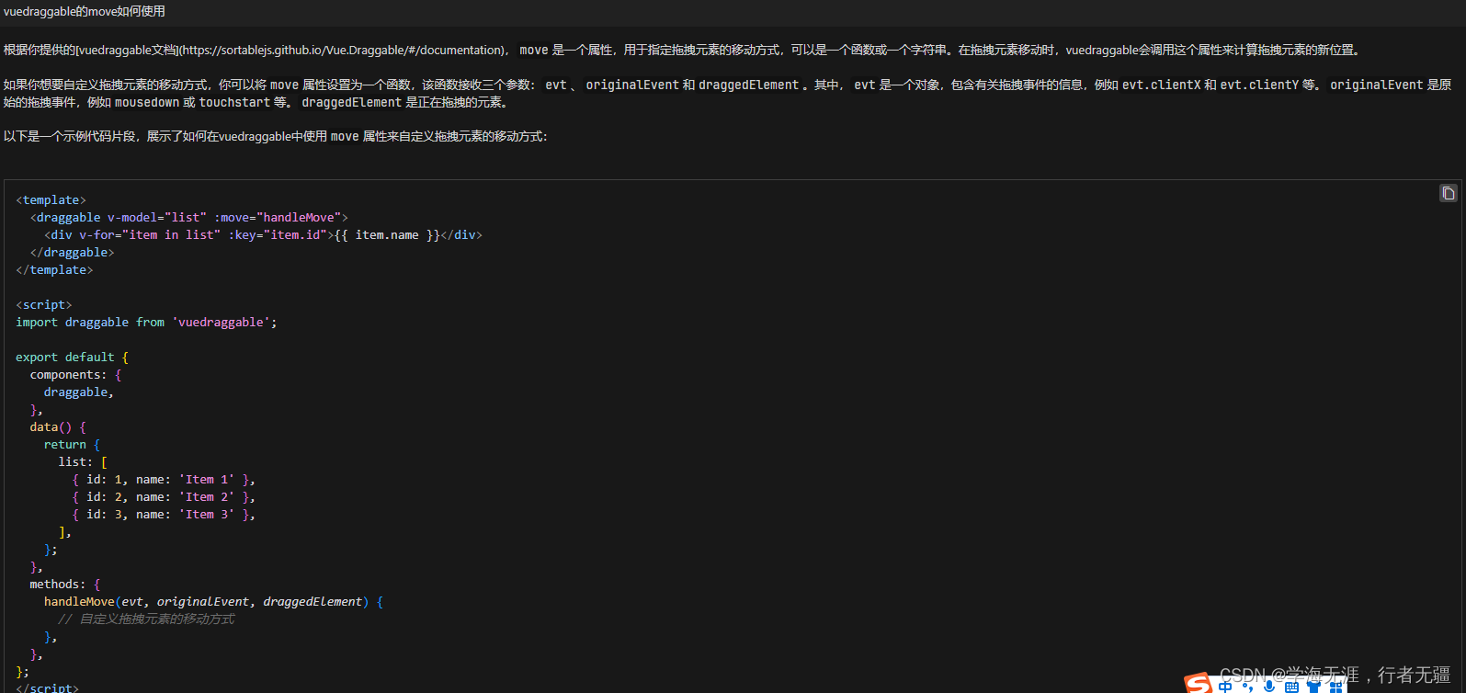This screenshot has width=1466, height=693.
Task: Click the inline code 'mousedown' in paragraph
Action: pos(147,102)
